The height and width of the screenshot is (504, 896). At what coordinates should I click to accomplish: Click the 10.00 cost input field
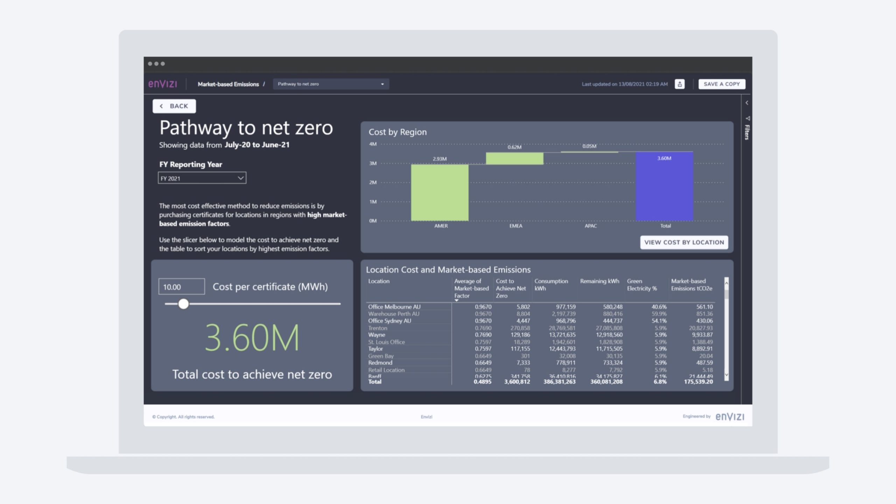coord(182,287)
